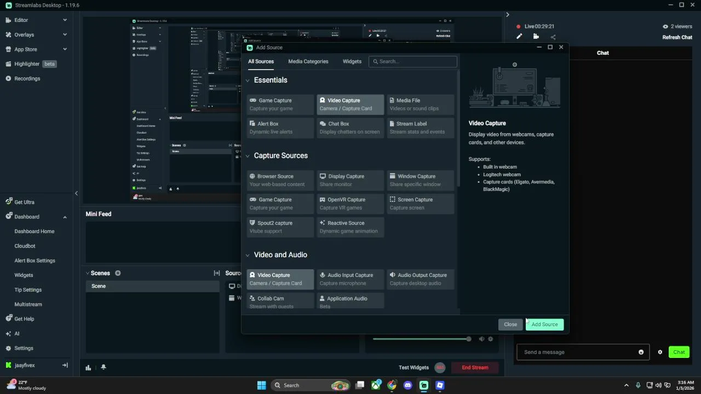The width and height of the screenshot is (701, 394).
Task: Collapse the Essentials section
Action: (x=248, y=80)
